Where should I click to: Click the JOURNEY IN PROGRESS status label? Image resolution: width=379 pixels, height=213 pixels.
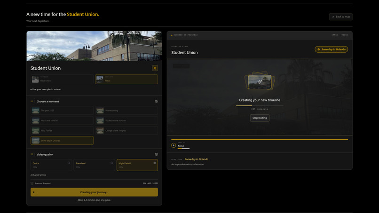[186, 35]
